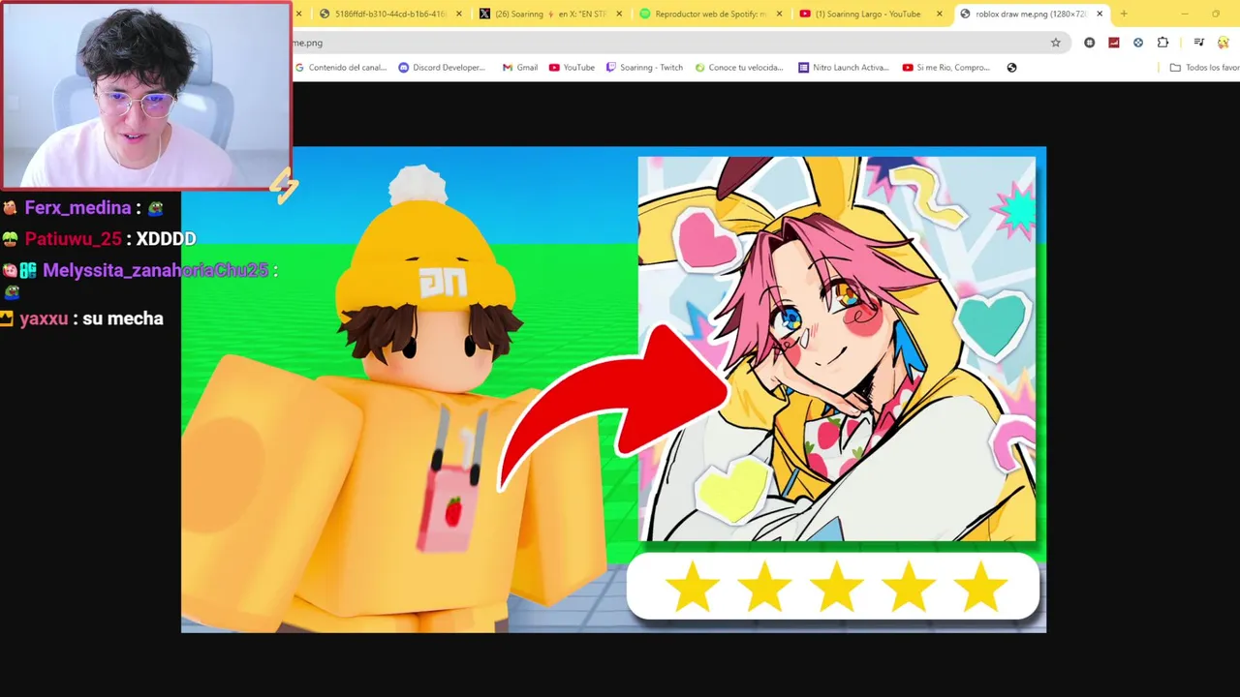
Task: Close the 5186ffdf-b310 tab
Action: (458, 14)
